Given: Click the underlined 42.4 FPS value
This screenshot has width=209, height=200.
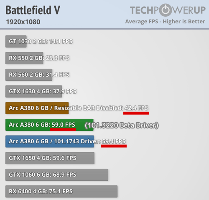Looking at the screenshot, I should click(x=136, y=108).
